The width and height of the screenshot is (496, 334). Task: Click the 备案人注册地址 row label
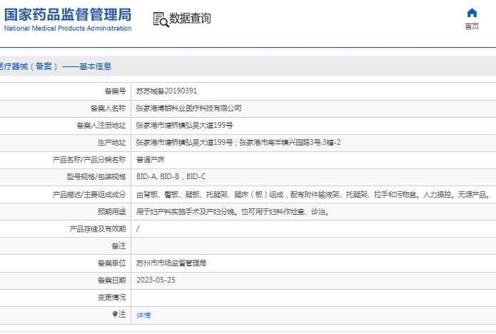101,126
